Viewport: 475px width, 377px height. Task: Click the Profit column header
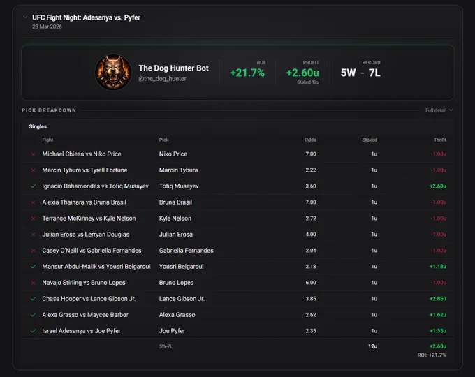[x=440, y=140]
